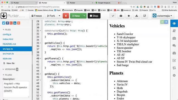
Task: Collapse the FILES section
Action: (x=7, y=30)
